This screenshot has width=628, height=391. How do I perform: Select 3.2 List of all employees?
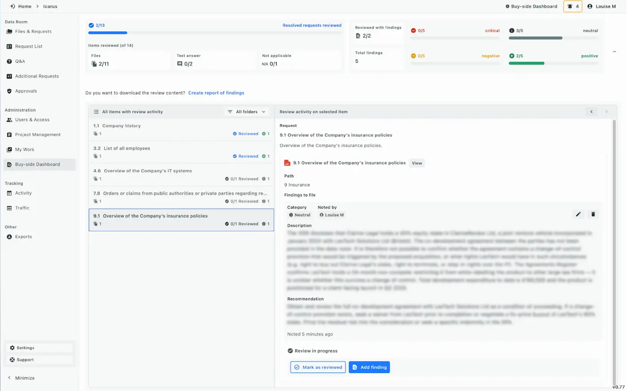coord(181,152)
